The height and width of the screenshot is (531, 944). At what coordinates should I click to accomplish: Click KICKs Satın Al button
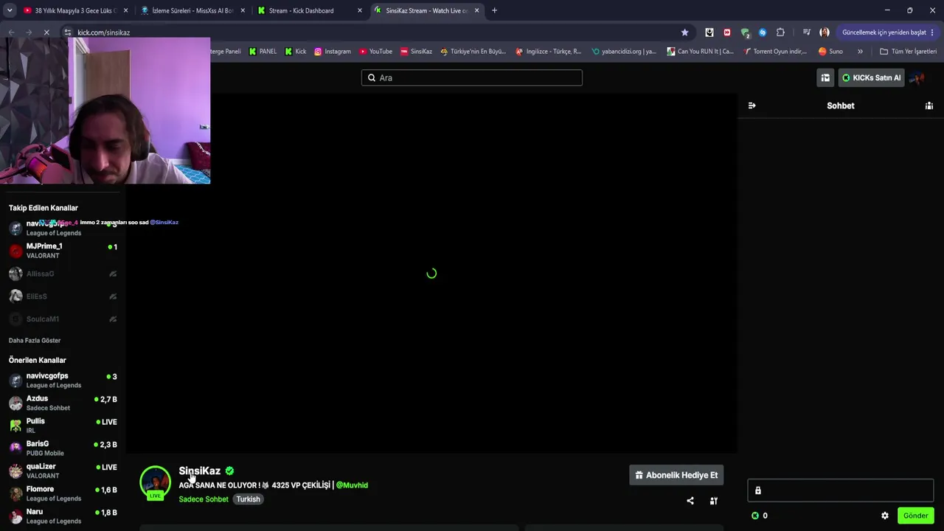coord(871,77)
